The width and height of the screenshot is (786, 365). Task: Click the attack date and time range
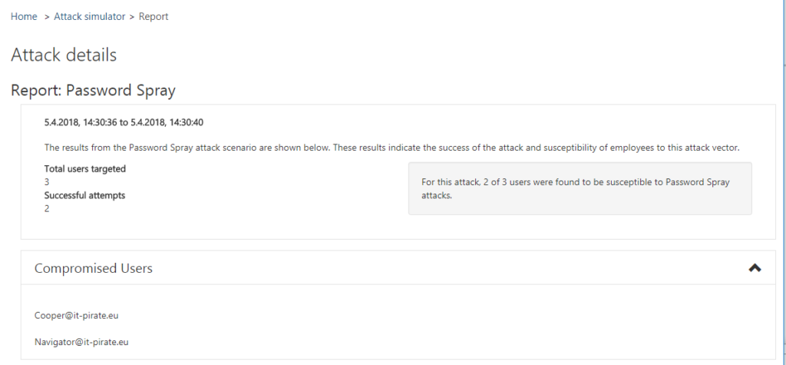[x=124, y=122]
